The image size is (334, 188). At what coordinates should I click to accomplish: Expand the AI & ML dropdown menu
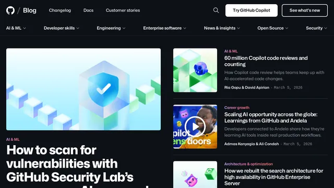click(16, 28)
